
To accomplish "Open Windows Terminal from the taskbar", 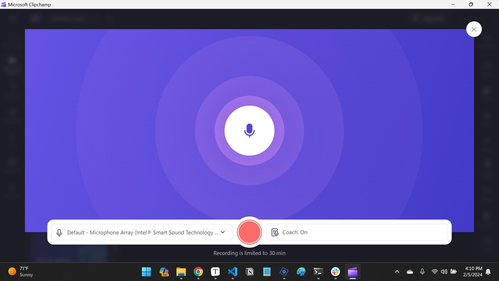I will (318, 272).
